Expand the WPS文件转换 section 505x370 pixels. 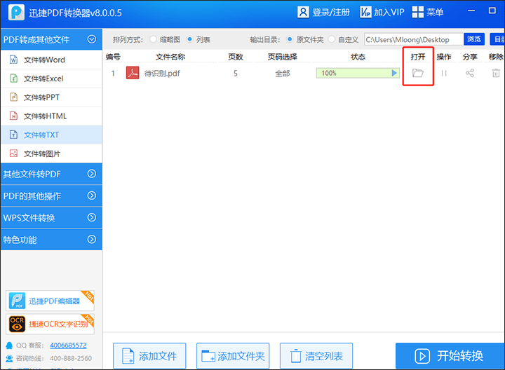[92, 217]
